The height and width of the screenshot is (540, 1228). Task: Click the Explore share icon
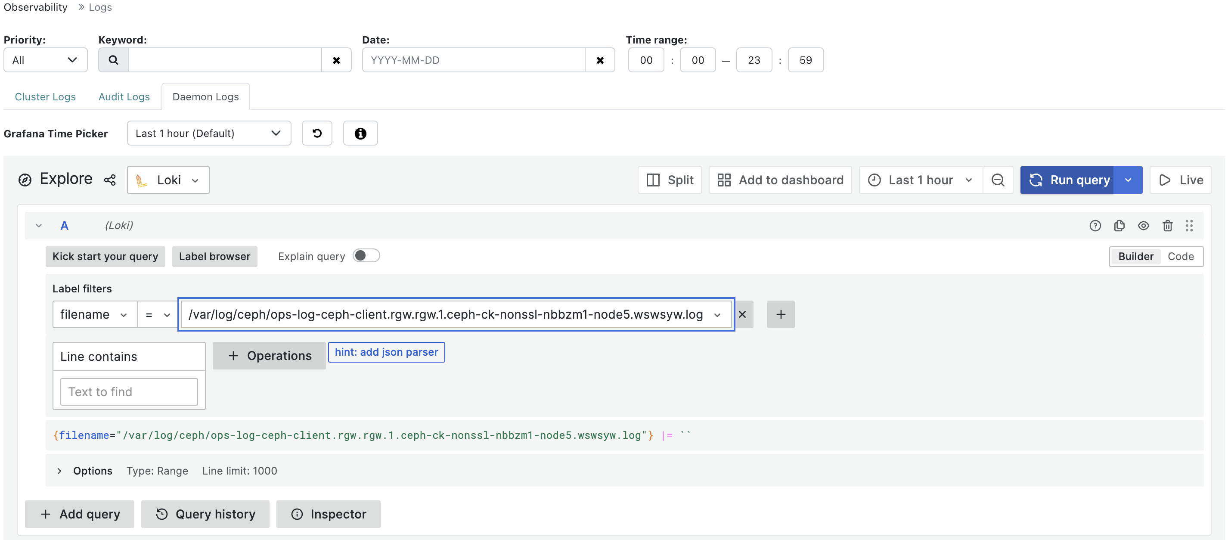(110, 180)
